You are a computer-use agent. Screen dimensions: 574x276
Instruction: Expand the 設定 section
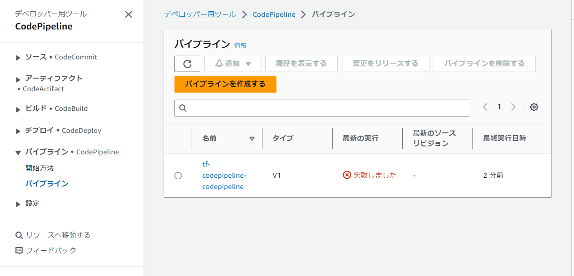18,204
